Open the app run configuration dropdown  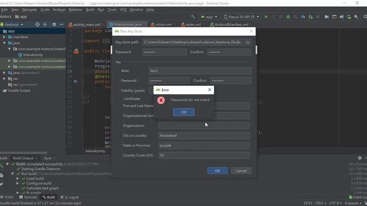[x=209, y=17]
